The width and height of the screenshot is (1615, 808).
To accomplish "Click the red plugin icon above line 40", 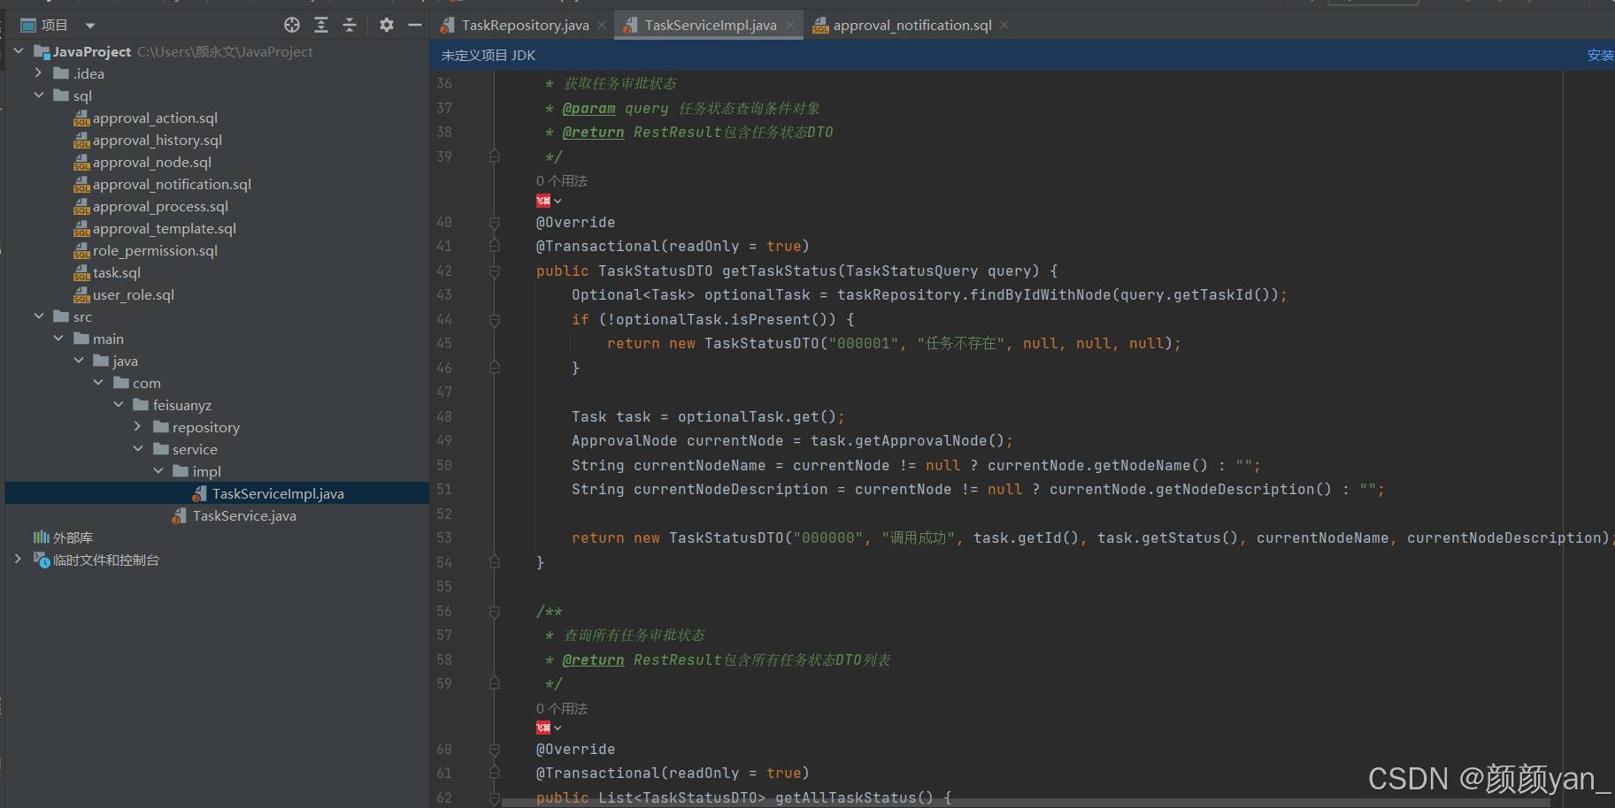I will 543,201.
